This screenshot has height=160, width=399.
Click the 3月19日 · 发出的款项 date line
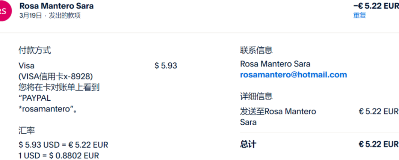pyautogui.click(x=50, y=16)
